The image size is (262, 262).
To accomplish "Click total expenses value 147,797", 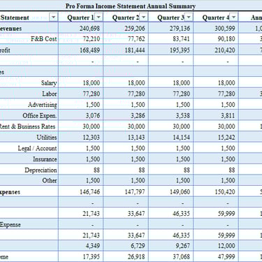I will click(135, 192).
